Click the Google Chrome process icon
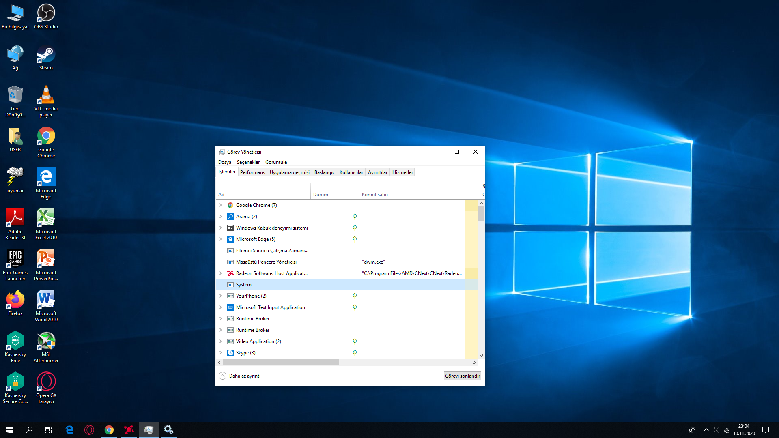The width and height of the screenshot is (779, 438). coord(230,205)
